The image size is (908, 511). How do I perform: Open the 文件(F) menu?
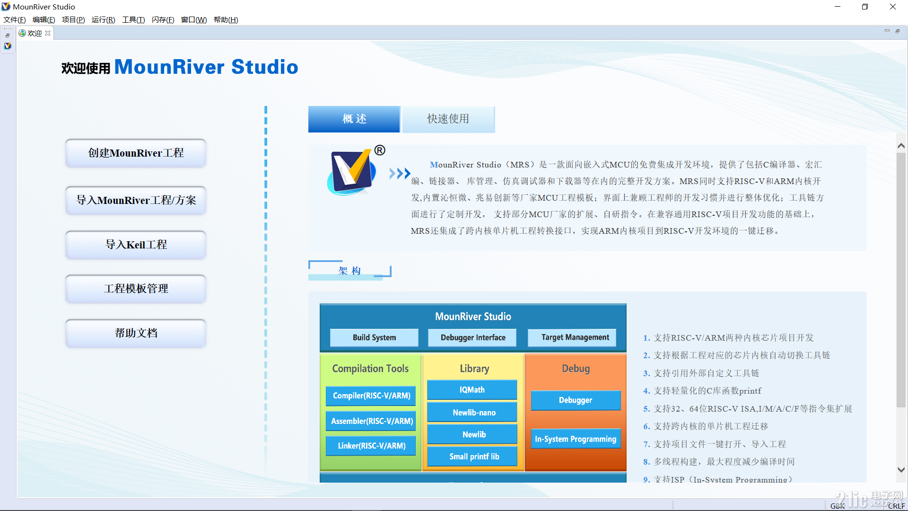click(x=14, y=19)
